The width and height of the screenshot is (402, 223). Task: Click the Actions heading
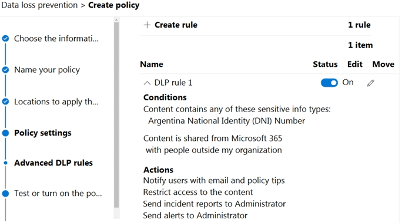158,170
